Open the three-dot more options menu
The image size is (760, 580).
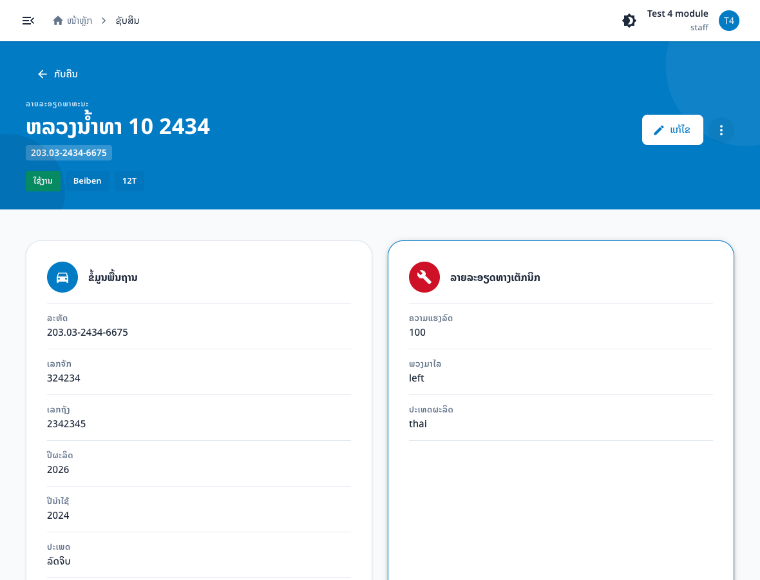coord(721,130)
